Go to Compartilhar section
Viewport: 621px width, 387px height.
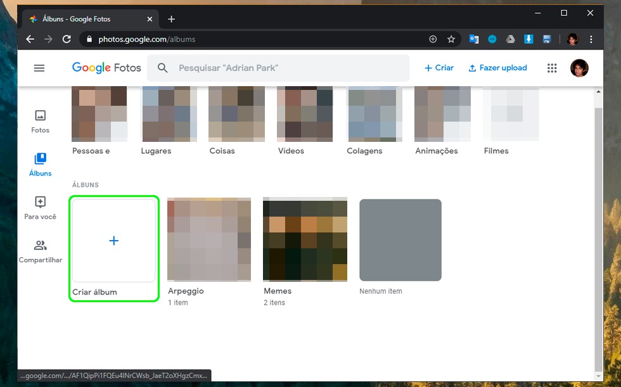click(x=40, y=251)
